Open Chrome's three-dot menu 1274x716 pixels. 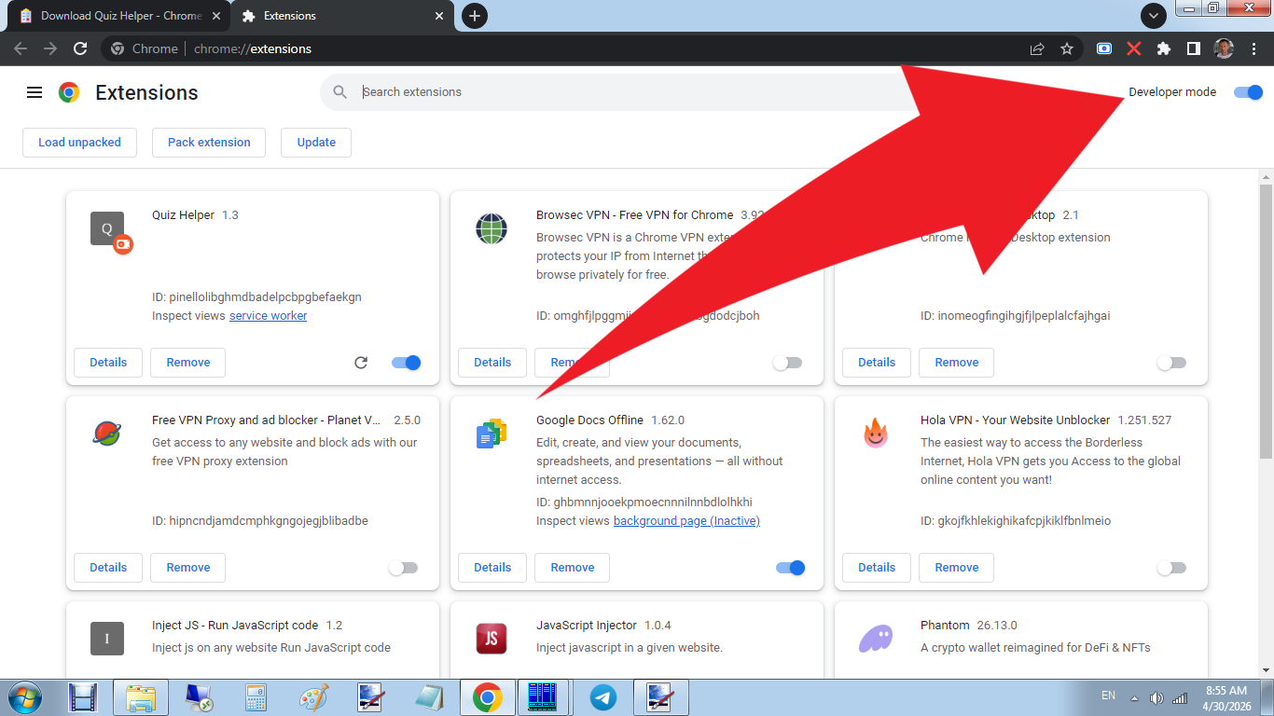(x=1253, y=48)
